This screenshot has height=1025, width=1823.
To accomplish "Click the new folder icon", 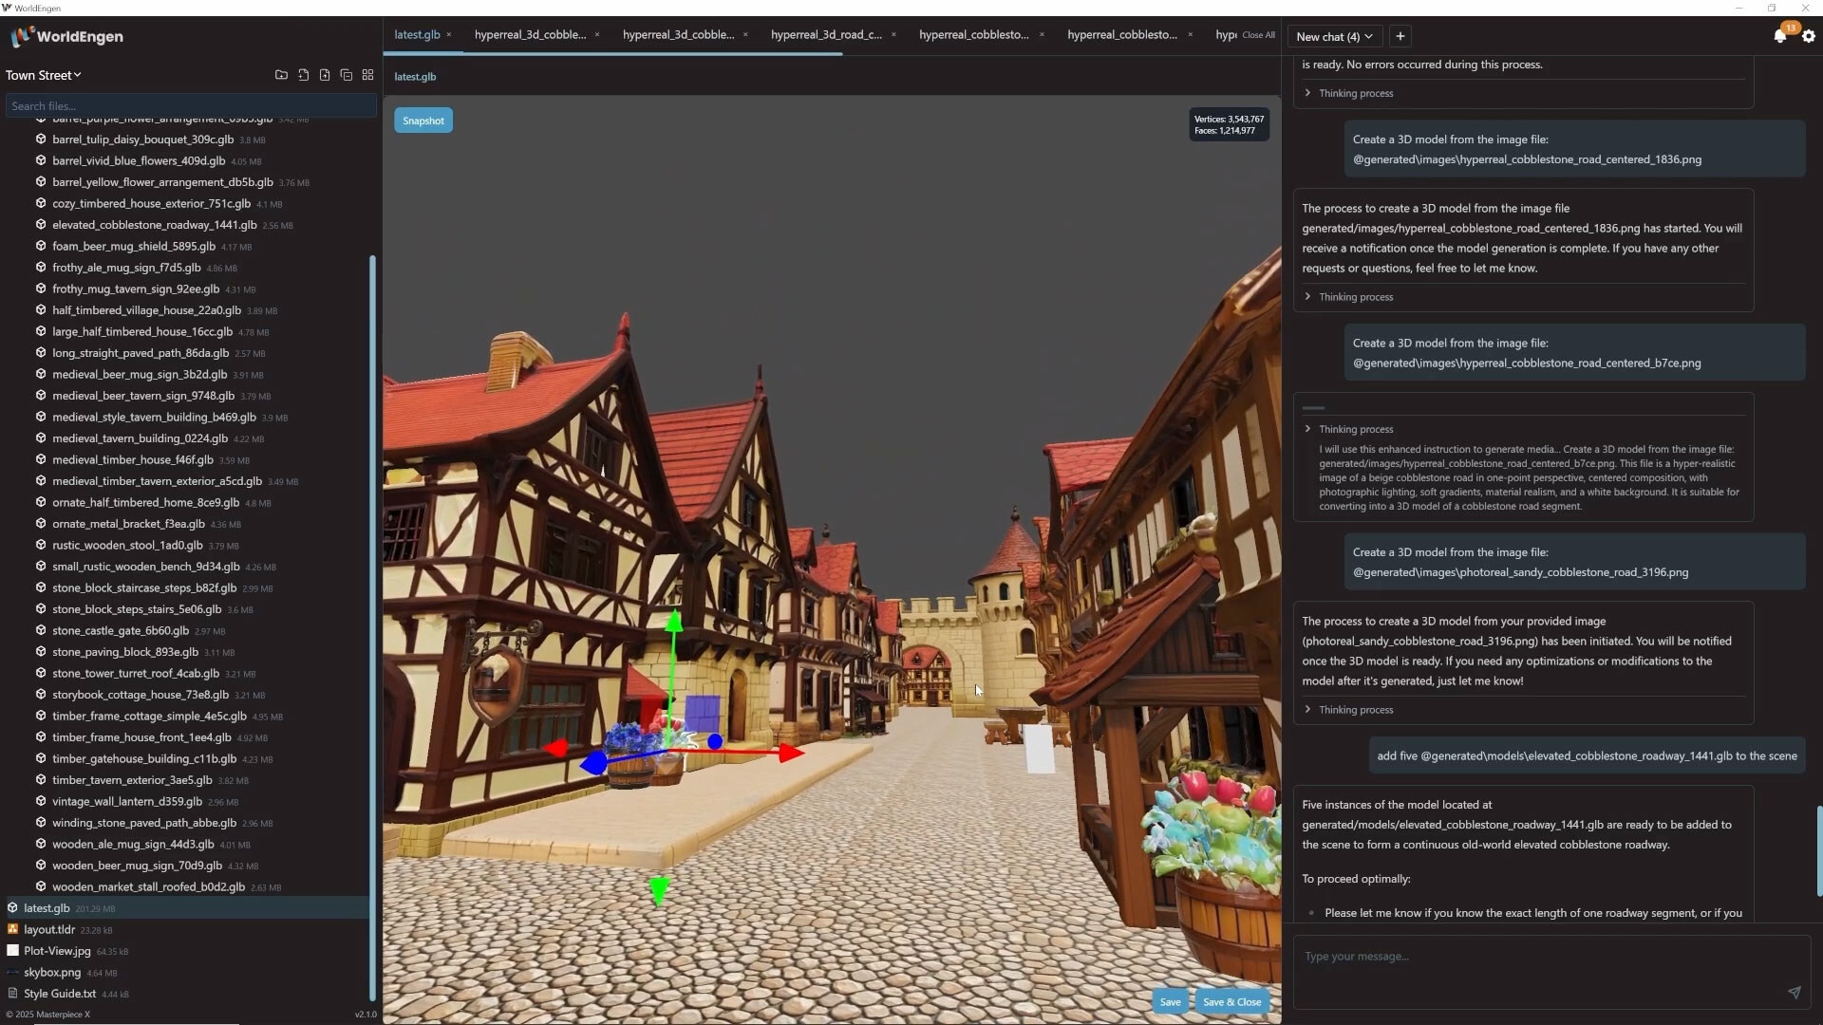I will [x=281, y=75].
